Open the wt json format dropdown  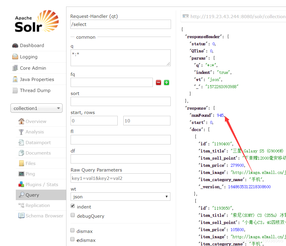120,197
